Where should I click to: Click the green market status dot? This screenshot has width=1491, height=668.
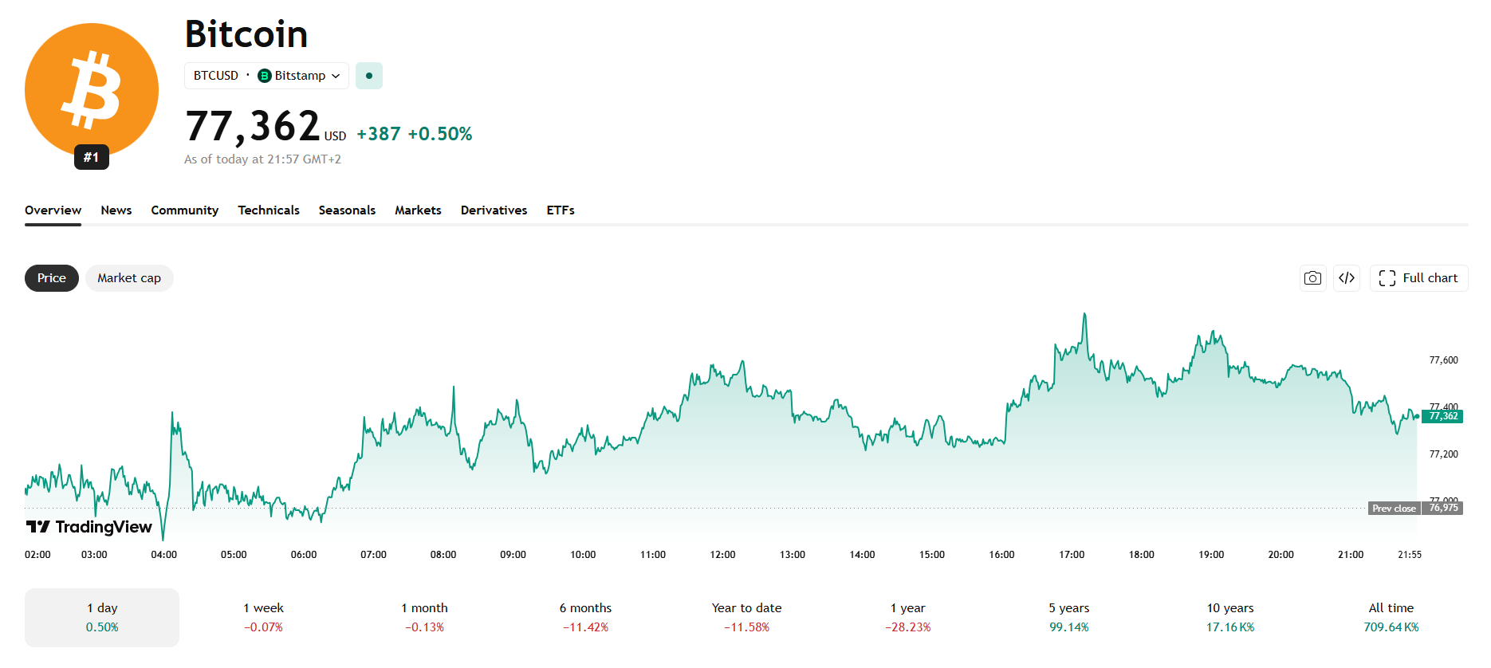(x=369, y=76)
